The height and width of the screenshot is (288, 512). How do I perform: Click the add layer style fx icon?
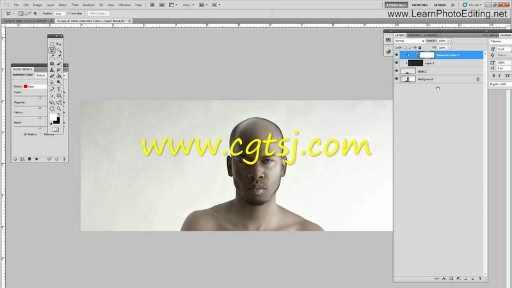click(x=444, y=278)
